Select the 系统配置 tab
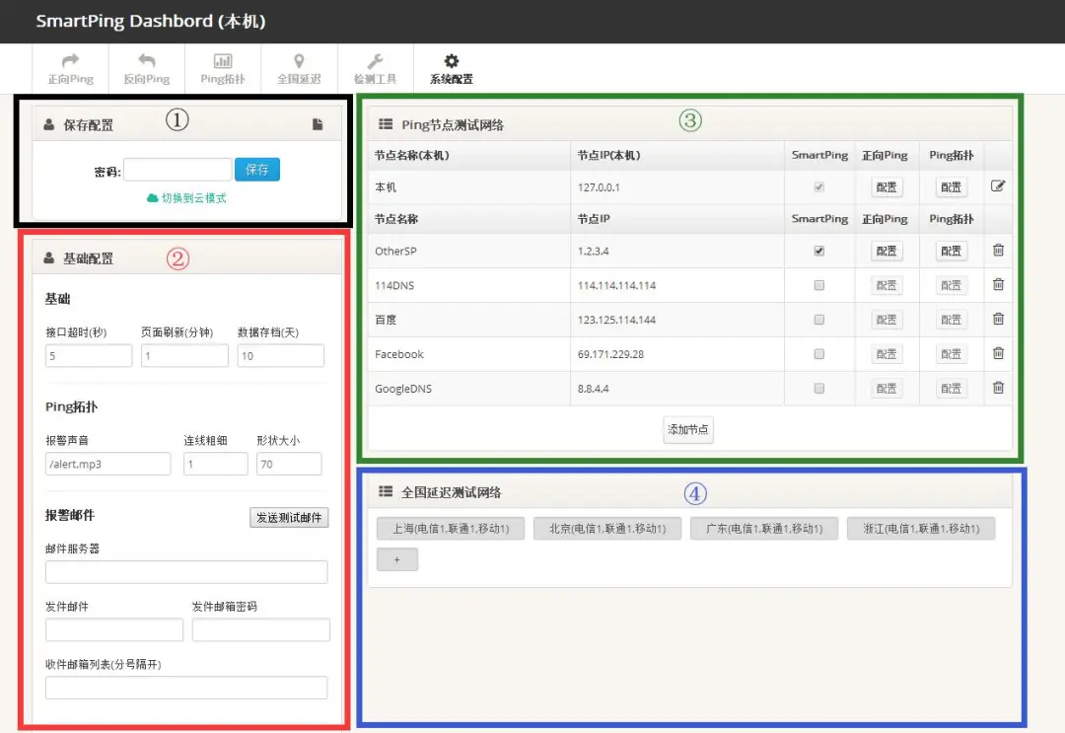The height and width of the screenshot is (733, 1065). [x=451, y=69]
